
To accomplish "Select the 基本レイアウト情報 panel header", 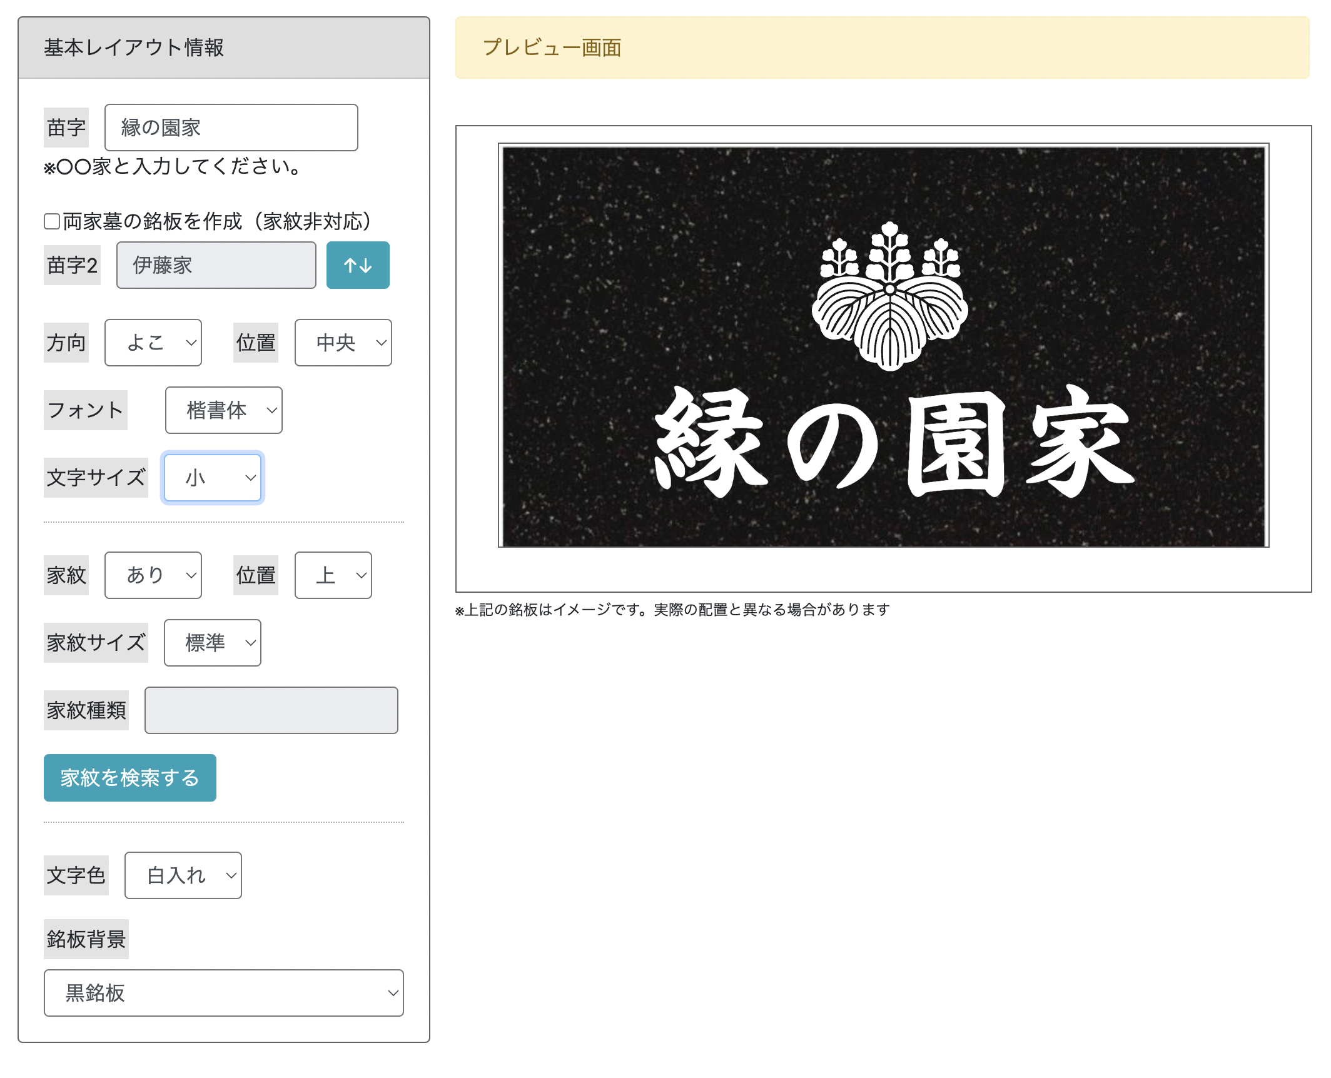I will pos(135,46).
